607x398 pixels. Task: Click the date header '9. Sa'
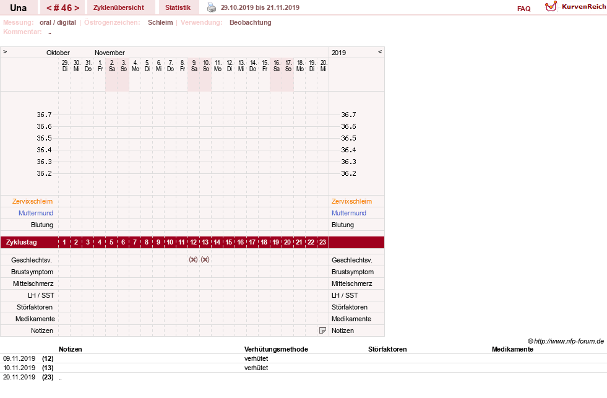pyautogui.click(x=194, y=66)
